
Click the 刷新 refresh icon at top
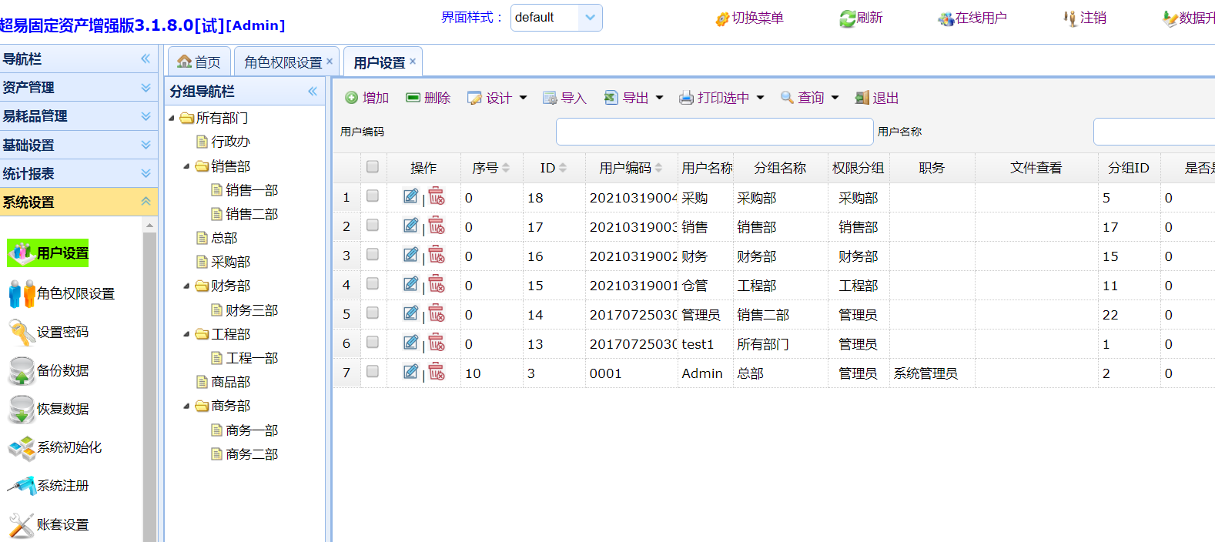click(x=847, y=18)
